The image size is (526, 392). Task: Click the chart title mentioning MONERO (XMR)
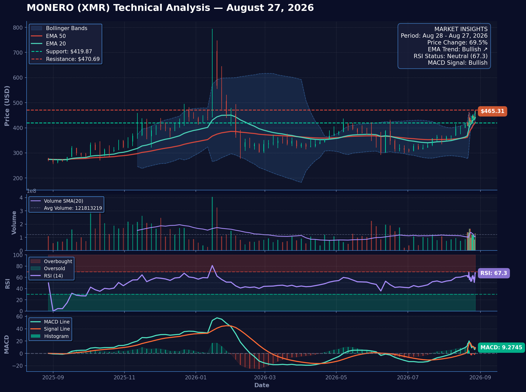click(x=170, y=8)
